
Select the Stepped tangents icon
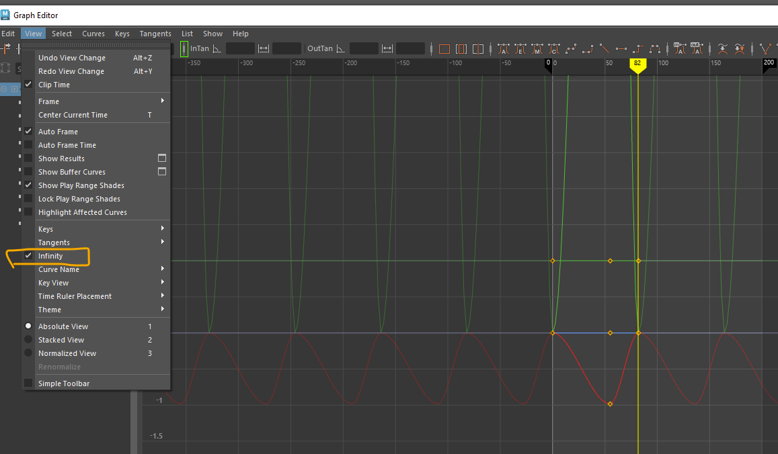637,49
